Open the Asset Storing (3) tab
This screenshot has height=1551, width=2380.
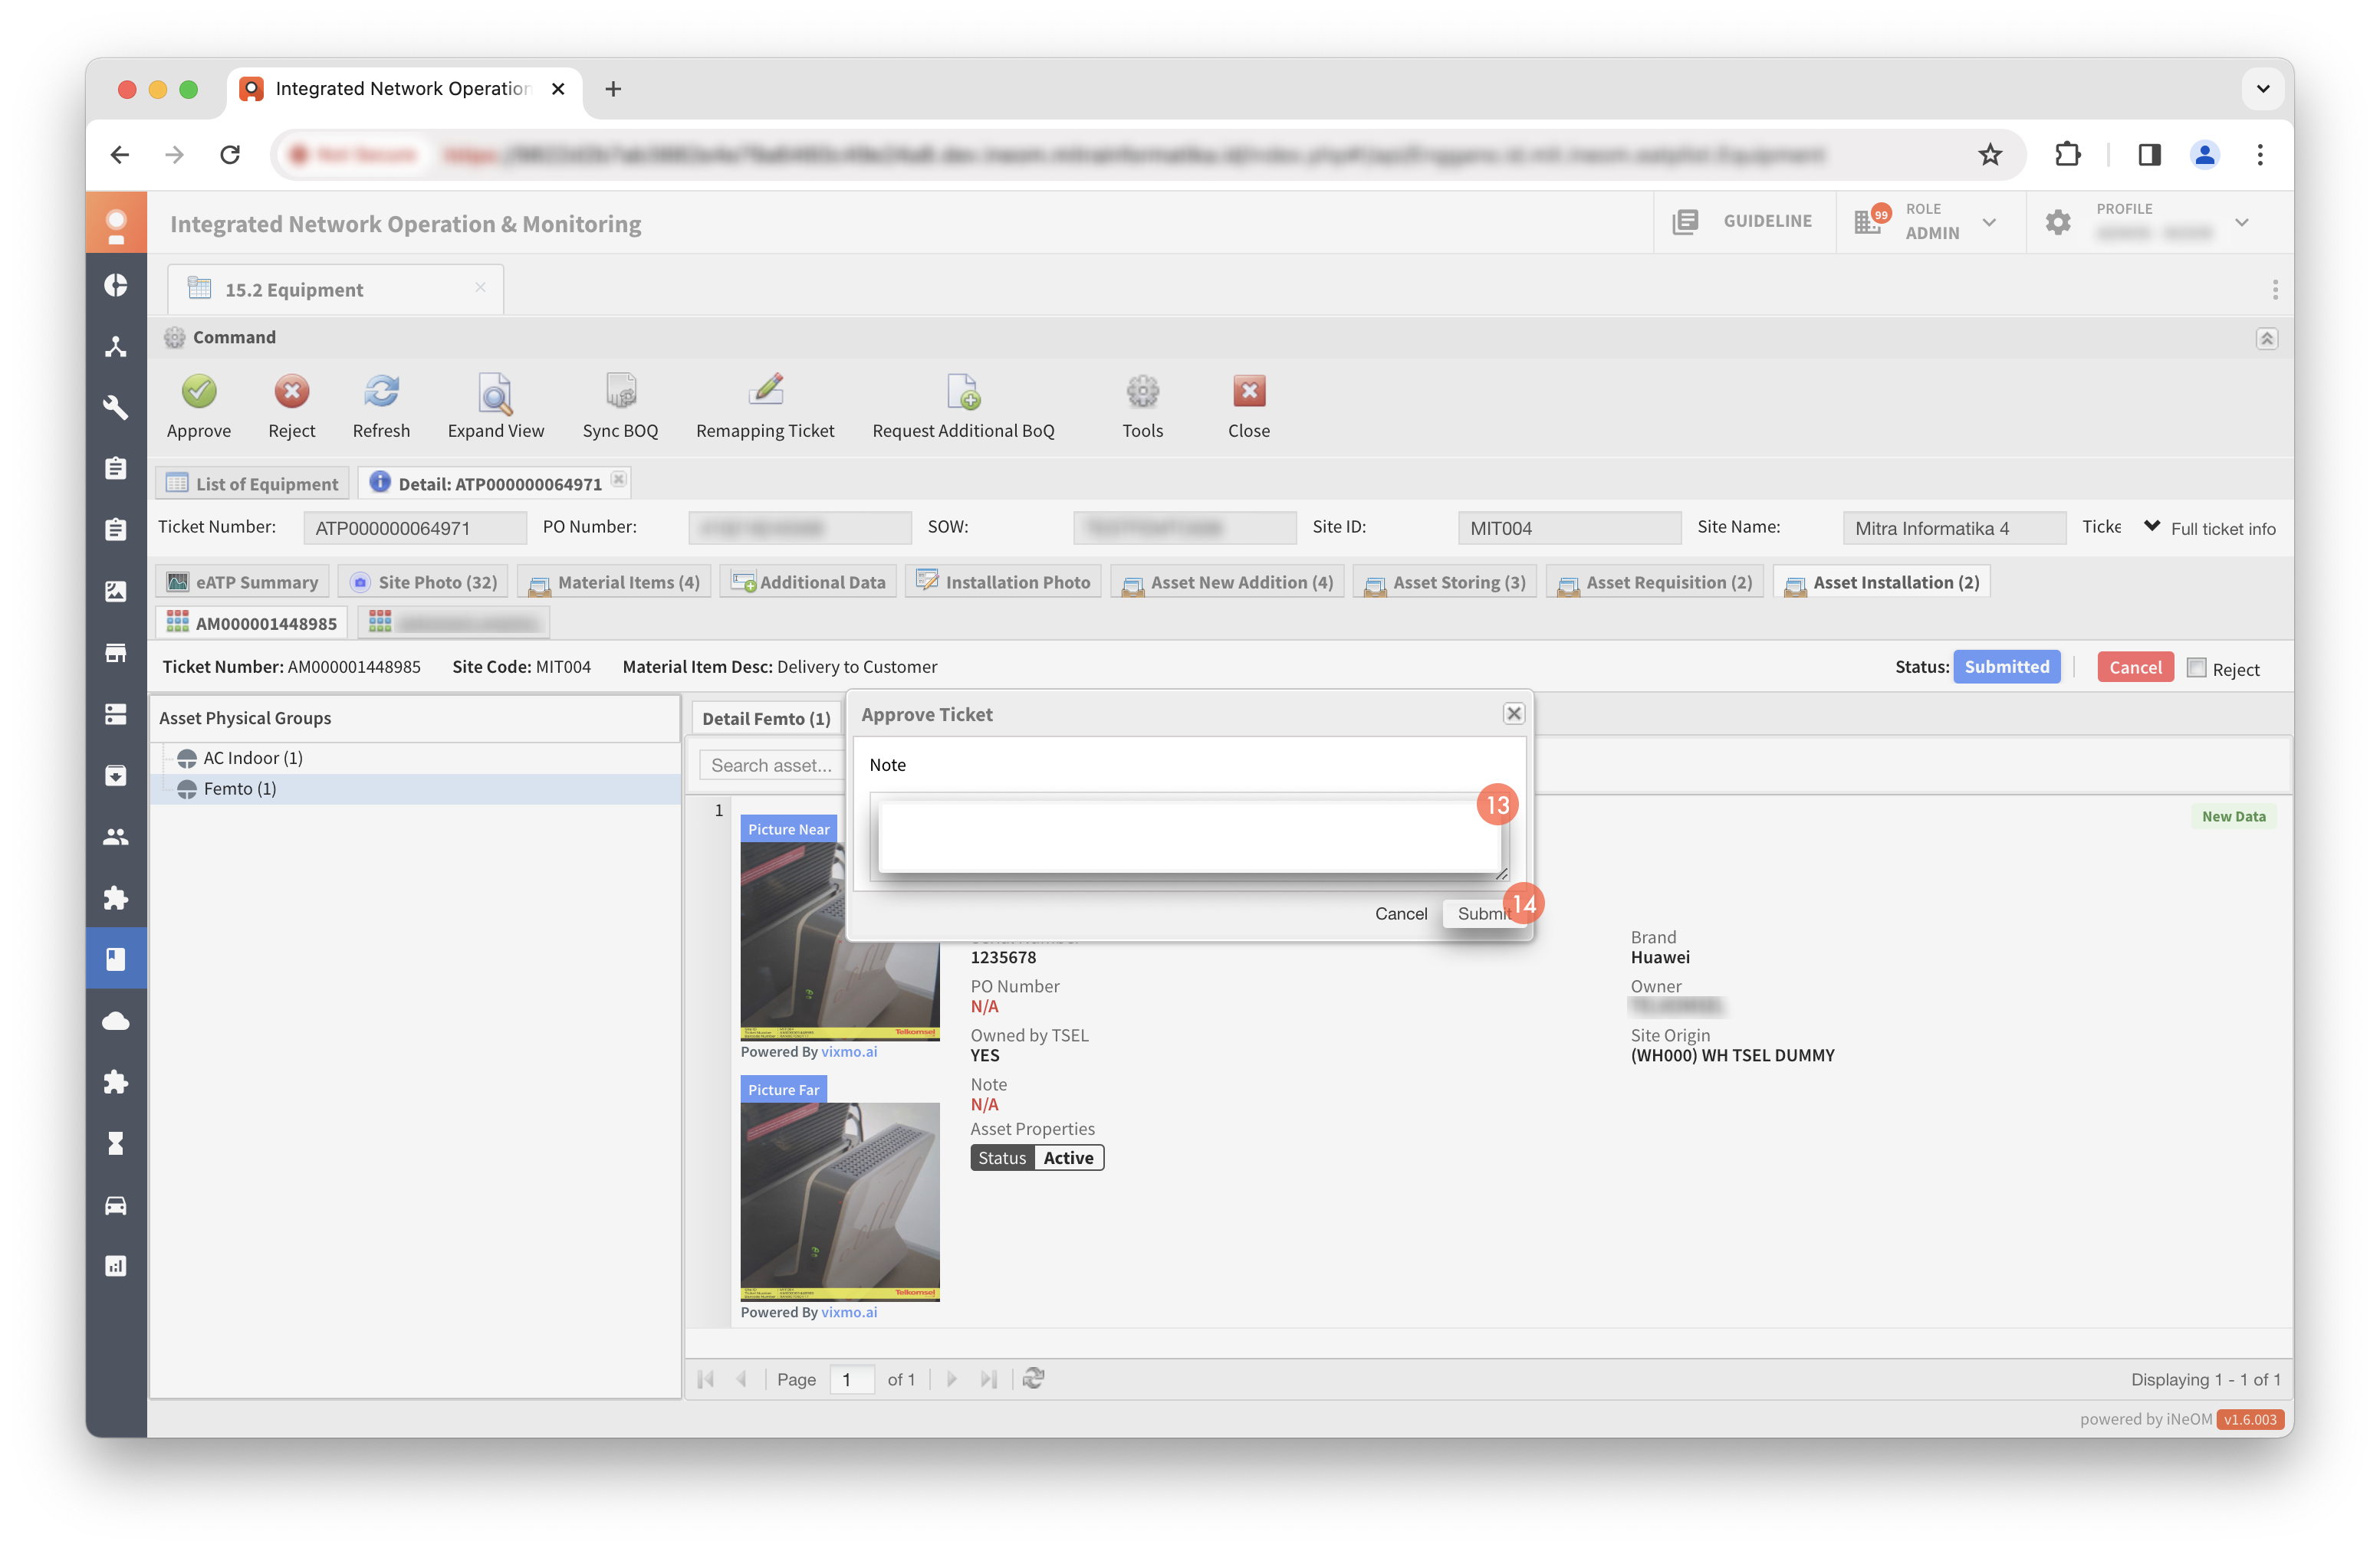point(1445,582)
